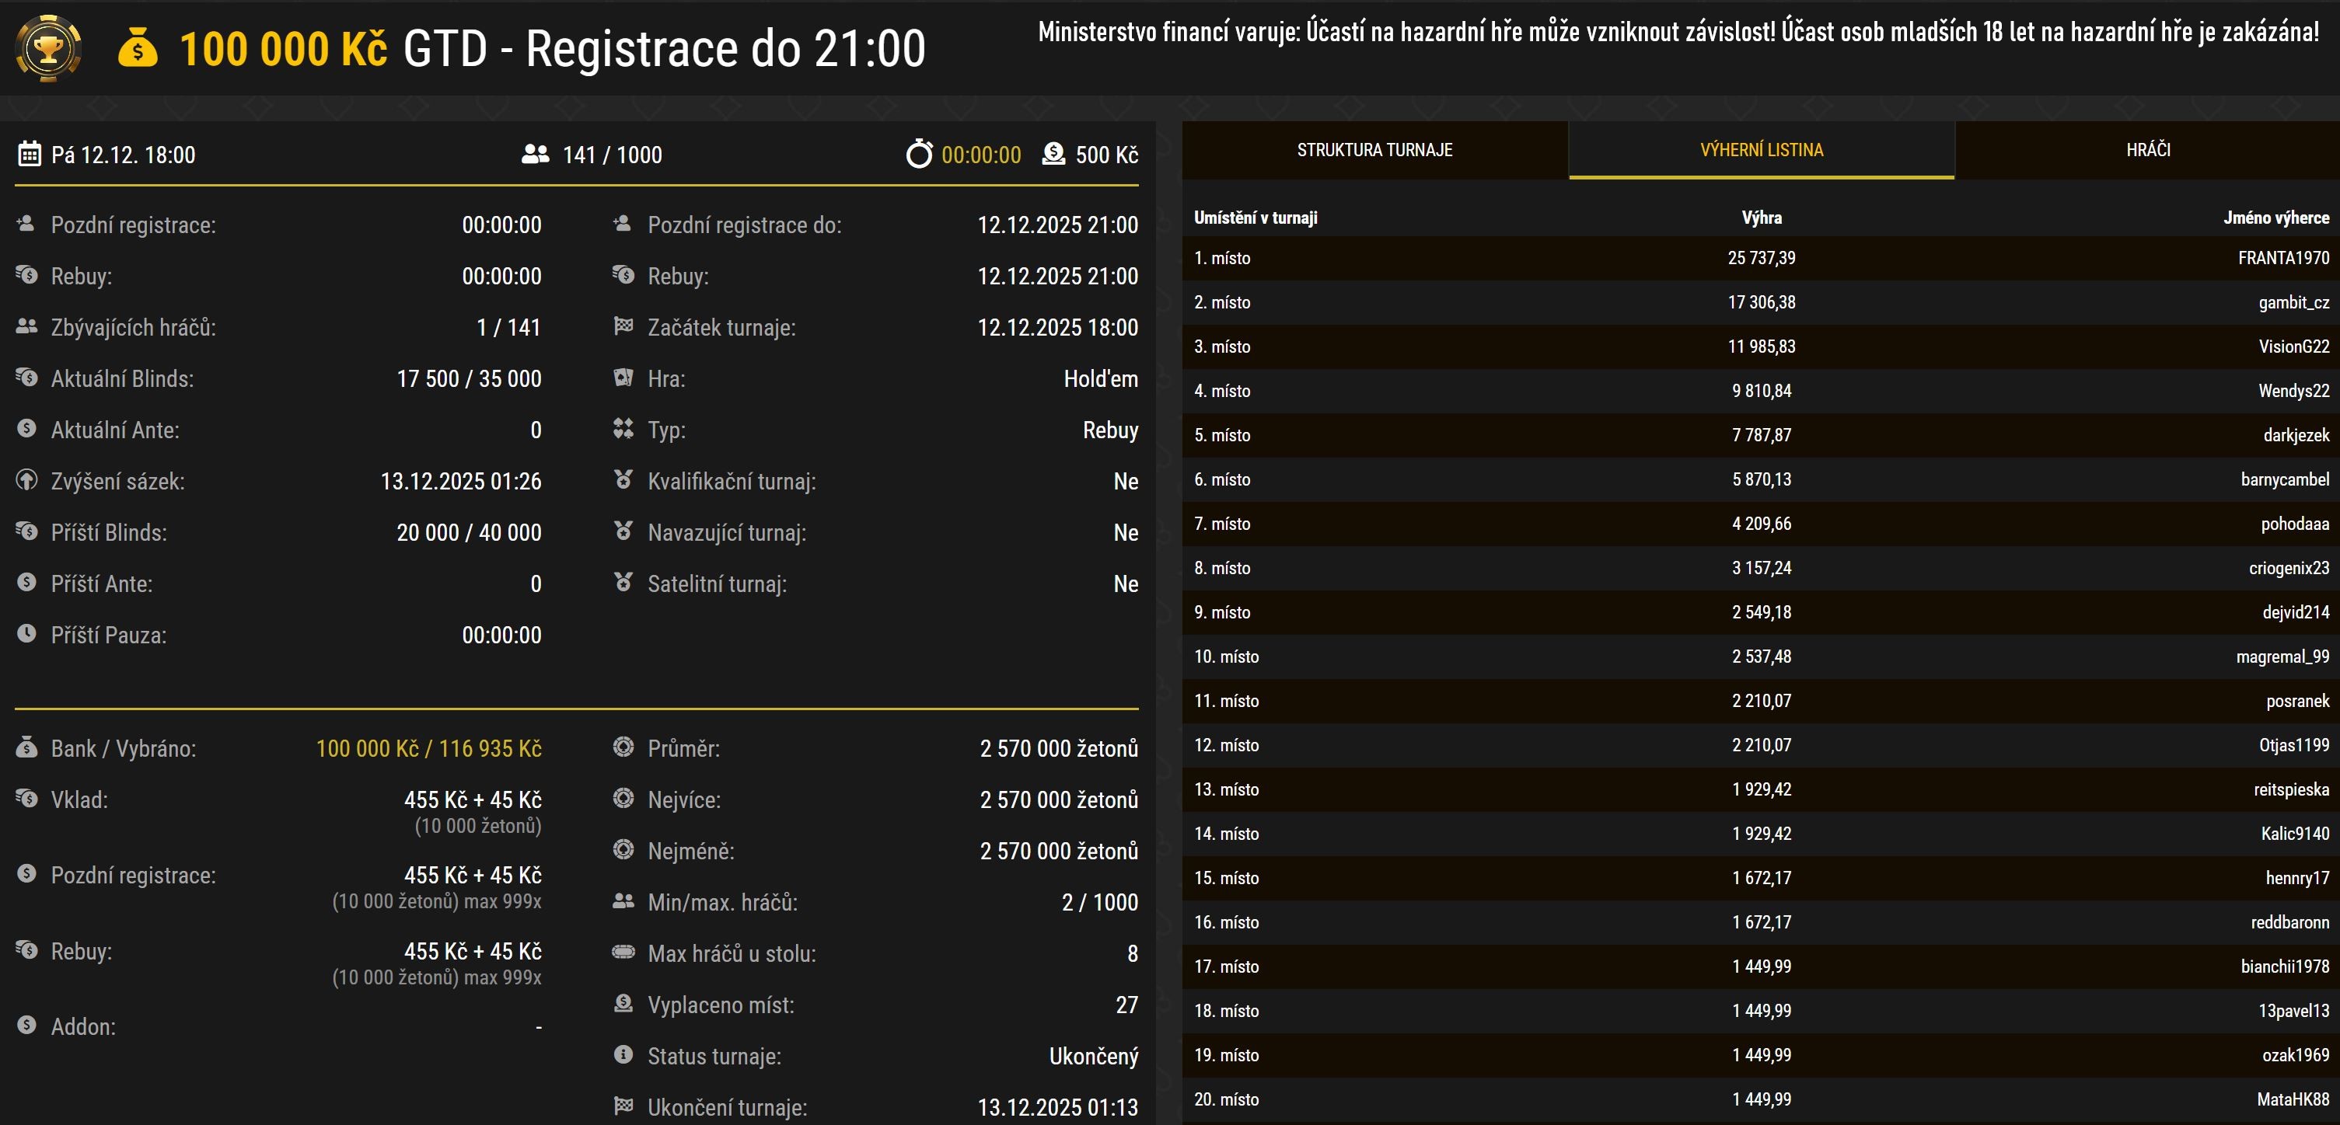This screenshot has height=1125, width=2340.
Task: Click the Ukončený status value
Action: coord(1094,1056)
